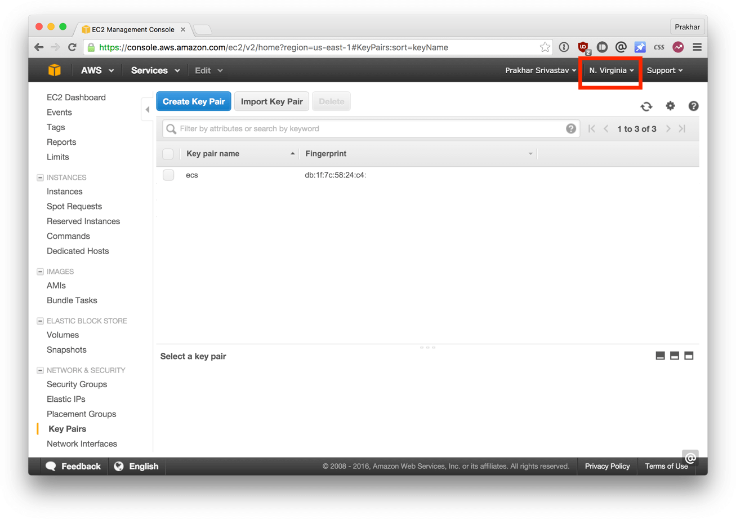Close the EC2 Management Console tab
The height and width of the screenshot is (519, 736).
182,29
